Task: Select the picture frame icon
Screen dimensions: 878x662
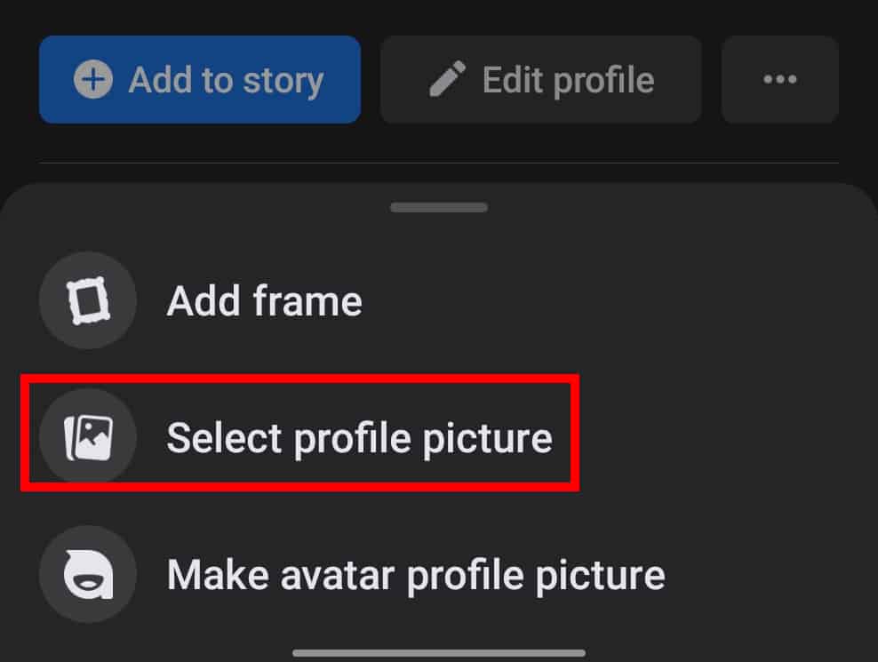Action: 88,300
